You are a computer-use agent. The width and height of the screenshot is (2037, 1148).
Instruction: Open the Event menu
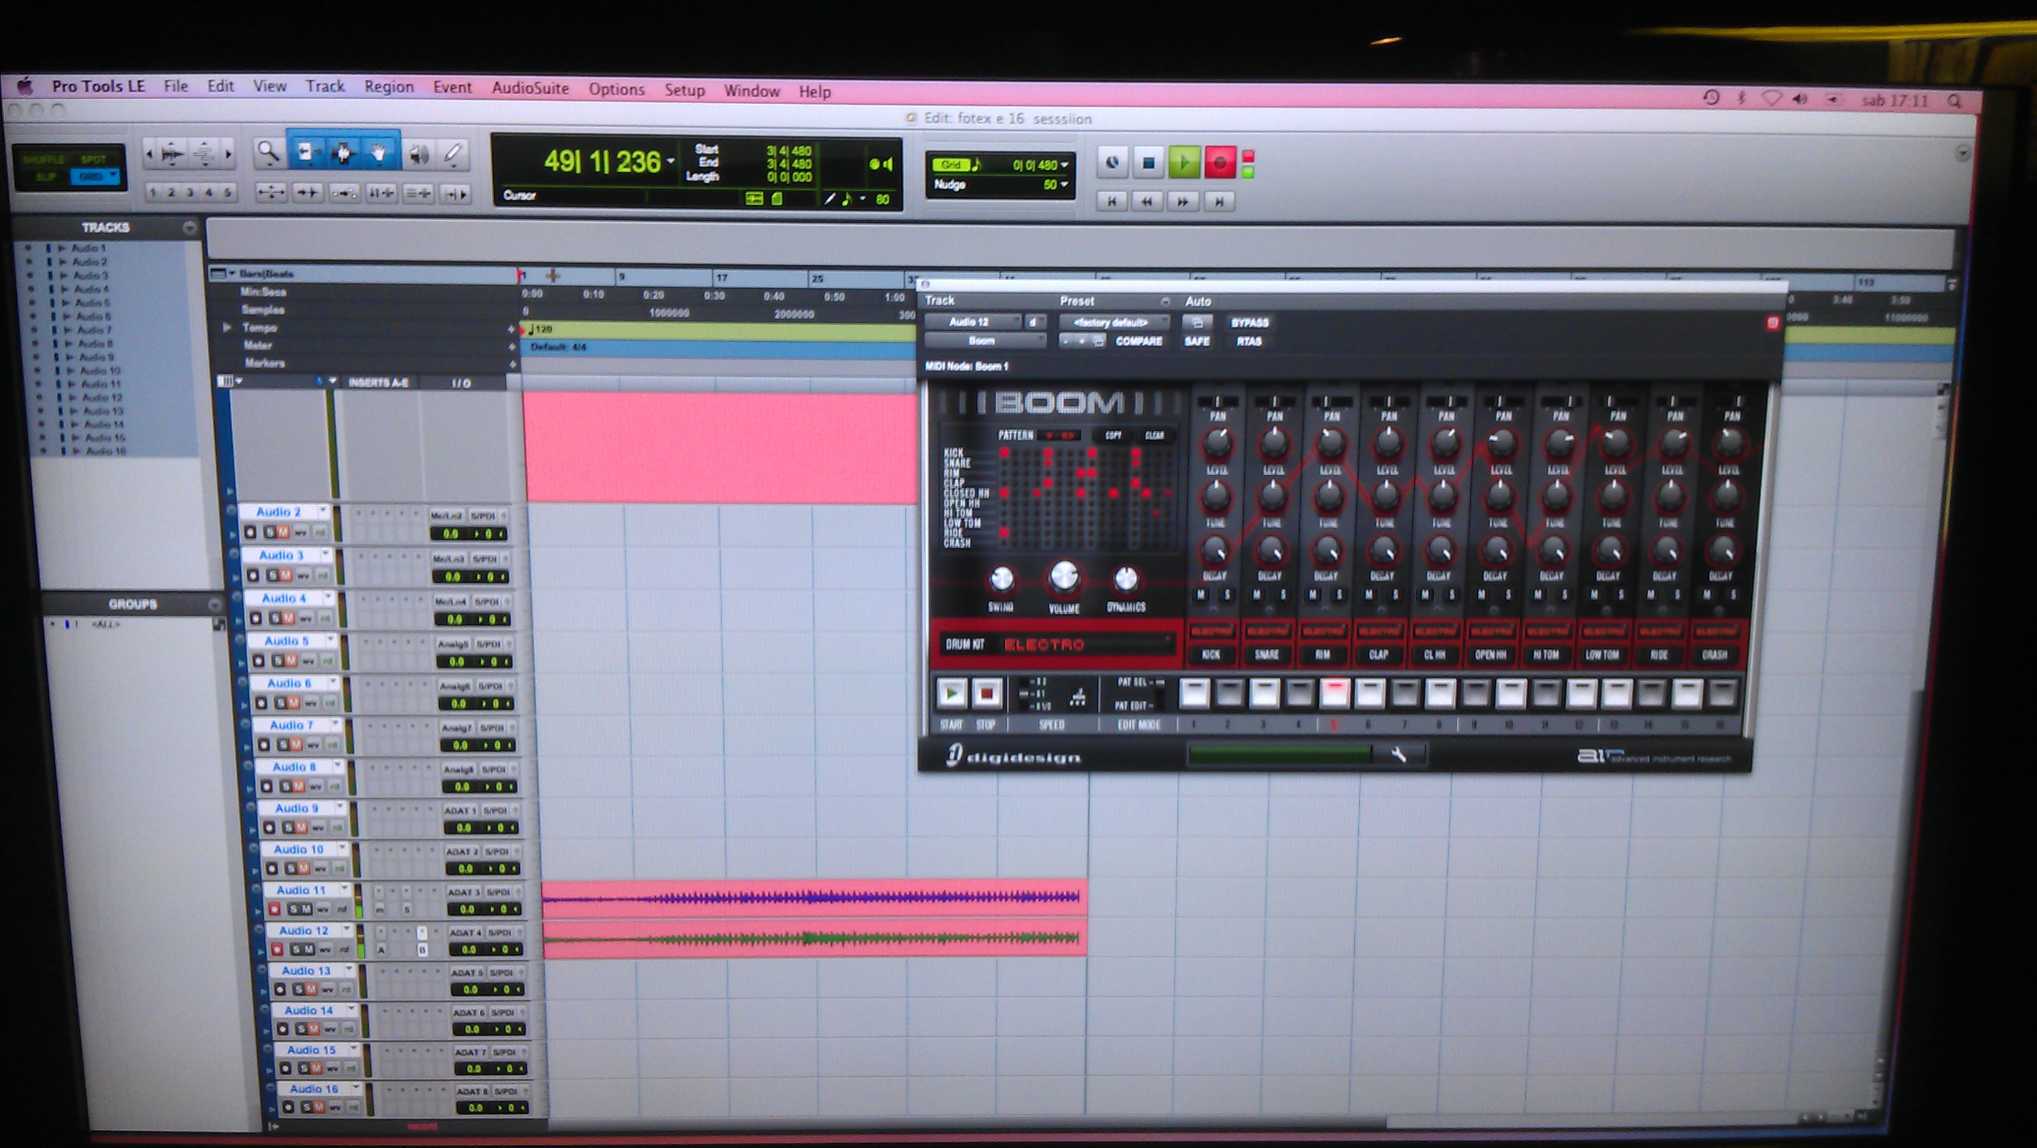point(452,88)
